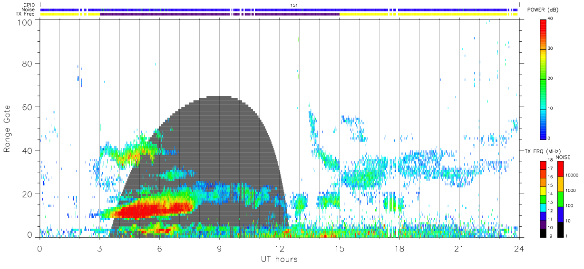This screenshot has width=584, height=269.
Task: Pick the blue segment of the NOISE bar
Action: point(561,214)
